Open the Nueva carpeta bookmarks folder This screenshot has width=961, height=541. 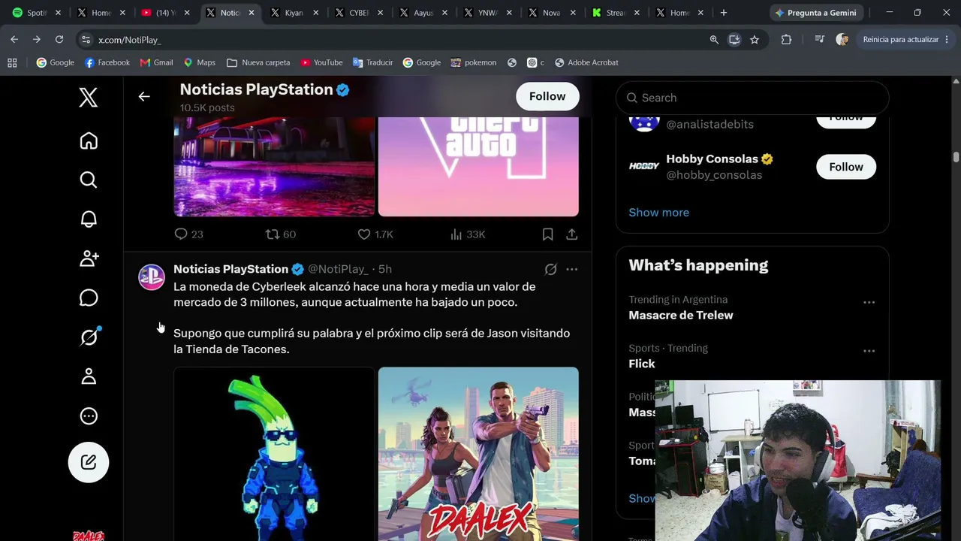coord(258,63)
